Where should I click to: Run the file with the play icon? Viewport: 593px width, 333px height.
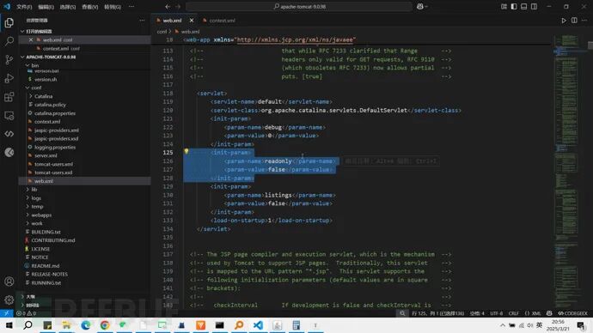564,21
